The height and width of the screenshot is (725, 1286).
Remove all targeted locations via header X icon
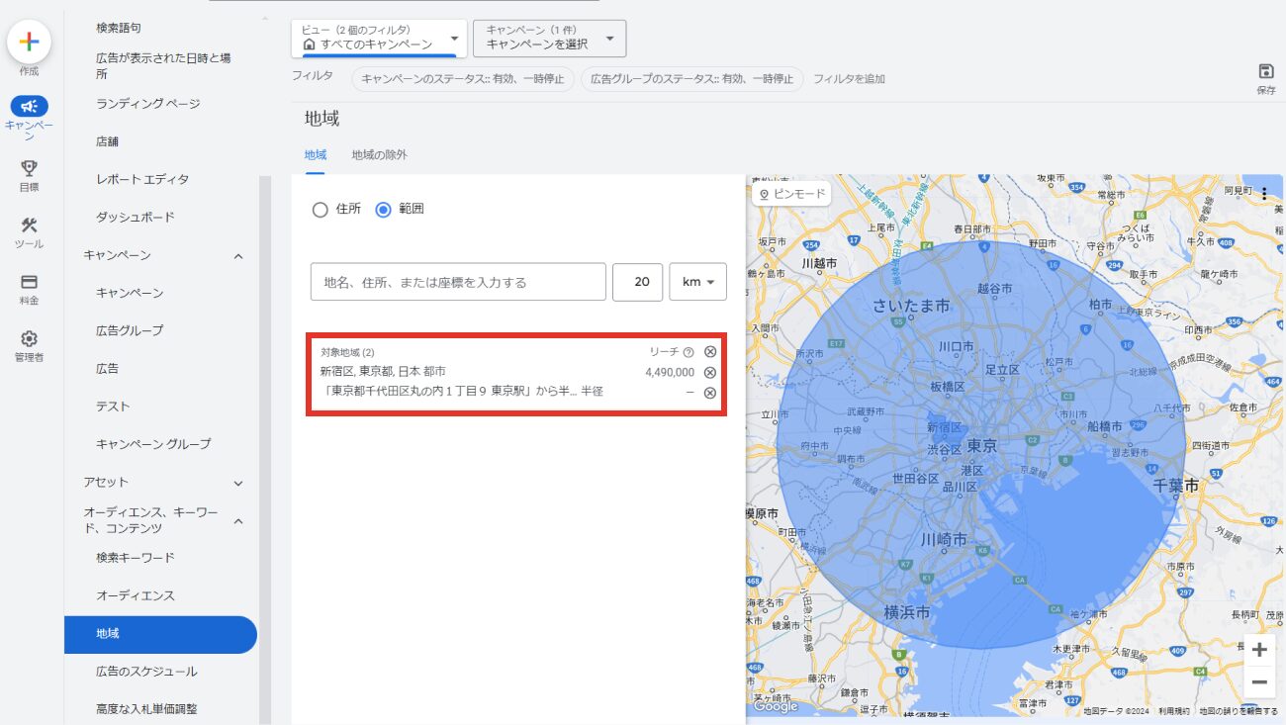click(710, 352)
